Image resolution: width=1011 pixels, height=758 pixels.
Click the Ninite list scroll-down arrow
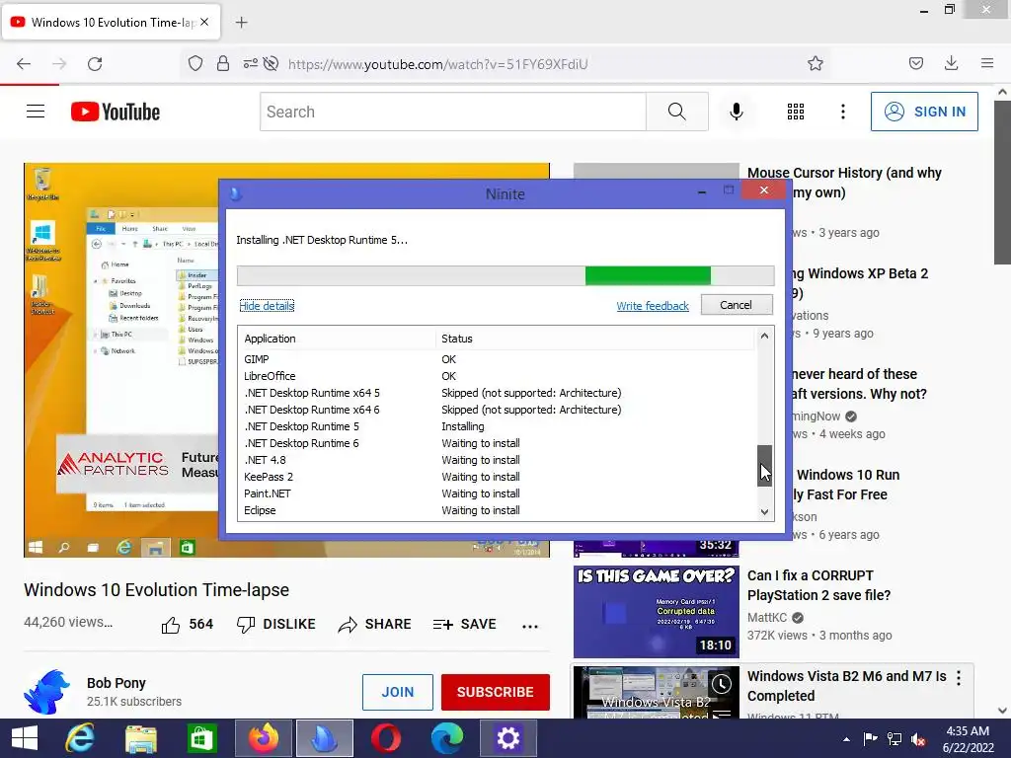coord(764,512)
